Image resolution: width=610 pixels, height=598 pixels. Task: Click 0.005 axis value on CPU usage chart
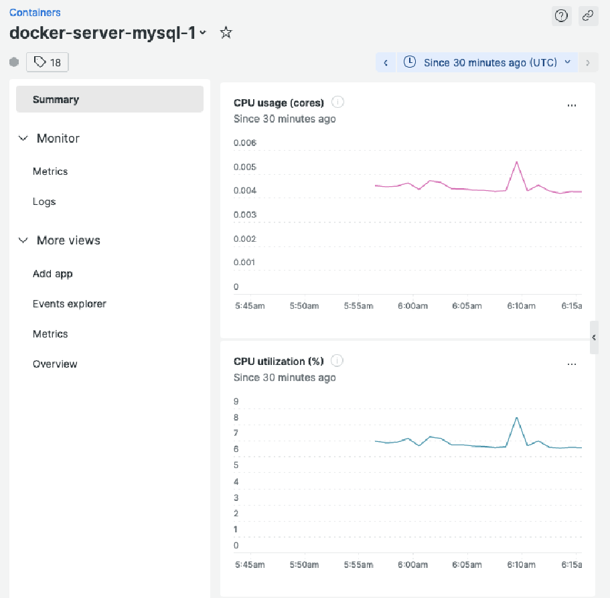pyautogui.click(x=244, y=167)
